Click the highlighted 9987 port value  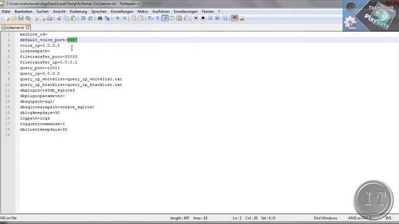[72, 40]
